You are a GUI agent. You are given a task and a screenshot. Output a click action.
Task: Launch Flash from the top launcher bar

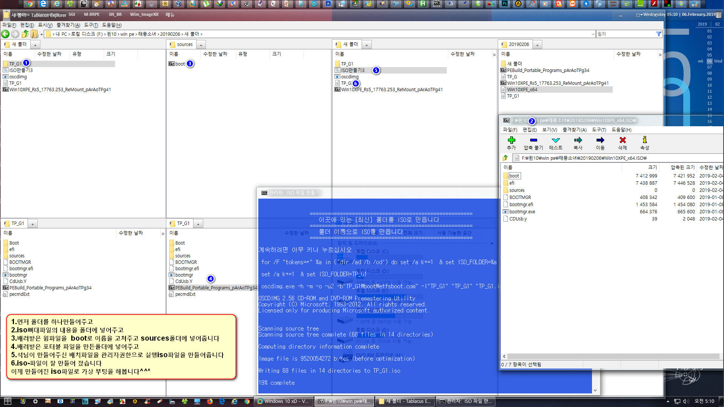[654, 4]
